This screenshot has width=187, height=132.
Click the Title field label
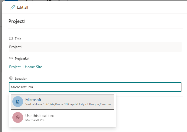18,39
